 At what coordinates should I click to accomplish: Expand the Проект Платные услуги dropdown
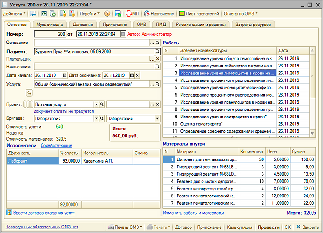tap(96, 104)
